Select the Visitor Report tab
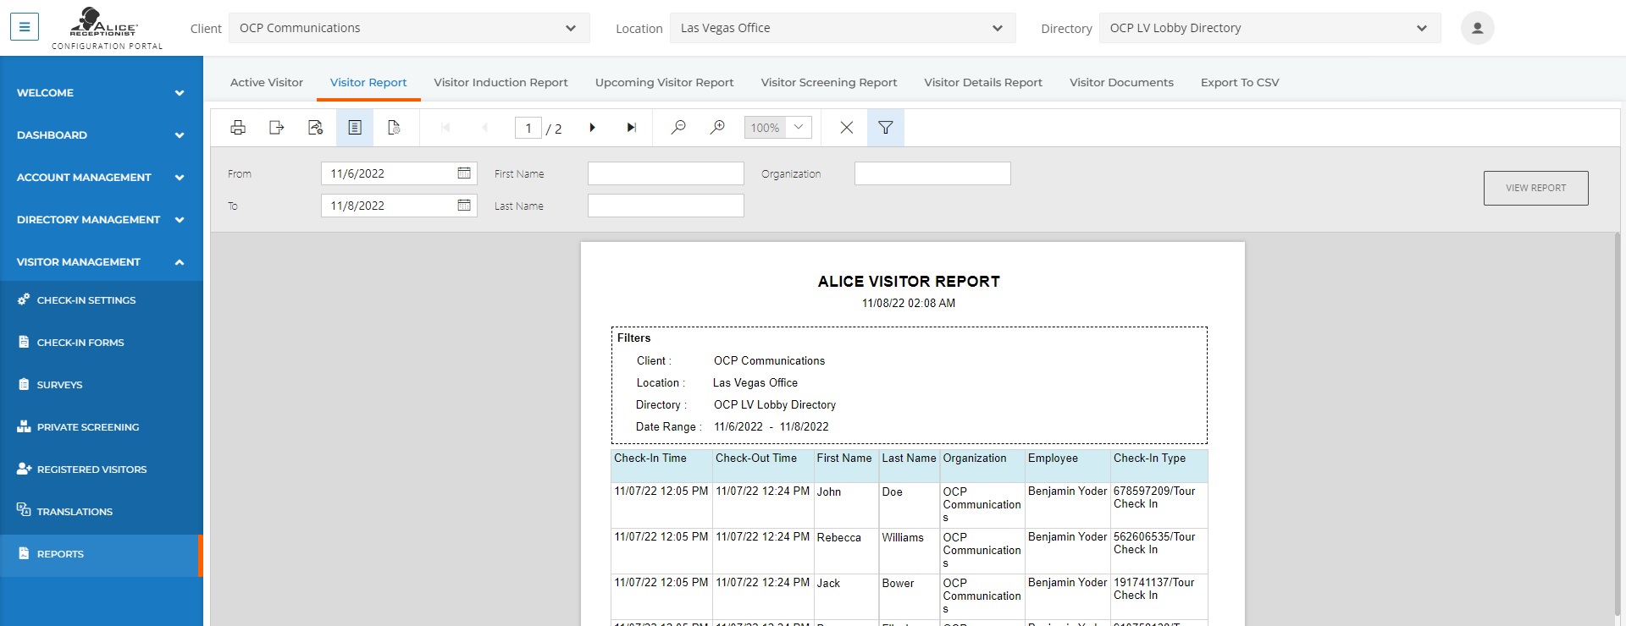Viewport: 1626px width, 626px height. tap(368, 82)
